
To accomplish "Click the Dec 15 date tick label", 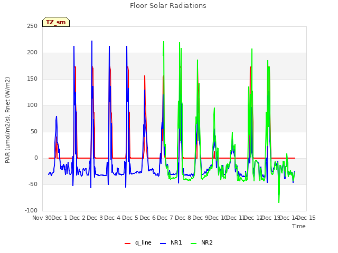I will click(306, 218).
